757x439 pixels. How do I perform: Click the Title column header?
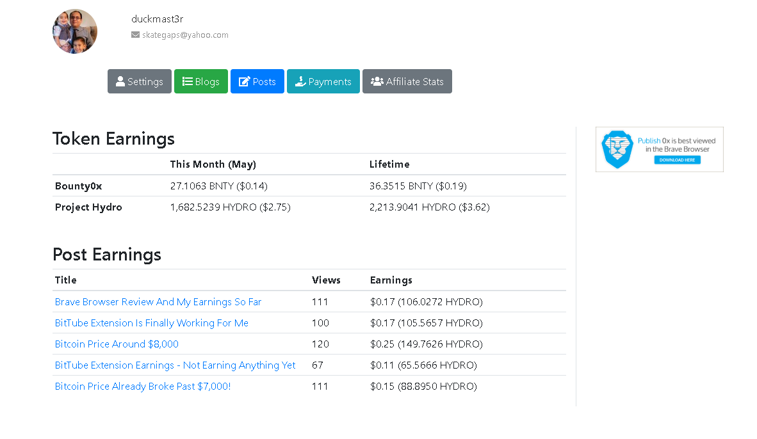click(66, 280)
